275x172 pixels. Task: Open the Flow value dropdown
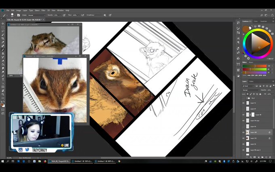click(x=78, y=15)
